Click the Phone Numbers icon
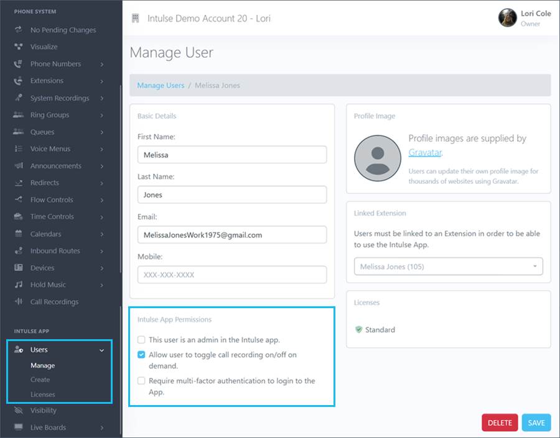 point(19,64)
